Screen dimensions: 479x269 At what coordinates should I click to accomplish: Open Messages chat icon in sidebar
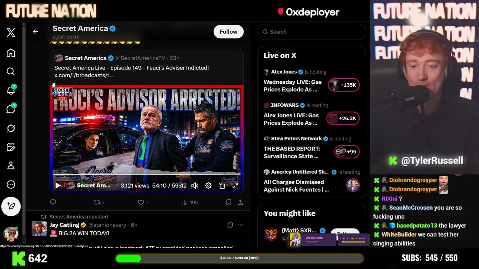click(x=11, y=109)
